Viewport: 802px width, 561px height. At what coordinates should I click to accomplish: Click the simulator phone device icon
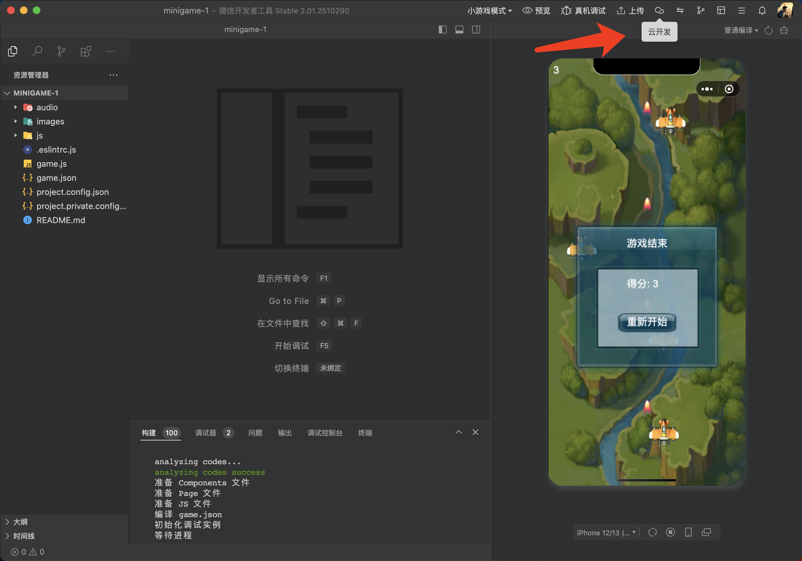click(688, 532)
